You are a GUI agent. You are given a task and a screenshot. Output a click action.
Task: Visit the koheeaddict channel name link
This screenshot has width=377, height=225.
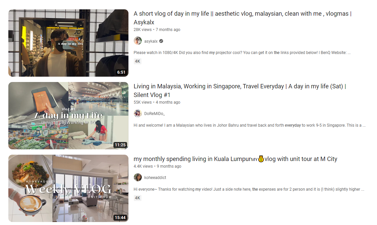[155, 178]
